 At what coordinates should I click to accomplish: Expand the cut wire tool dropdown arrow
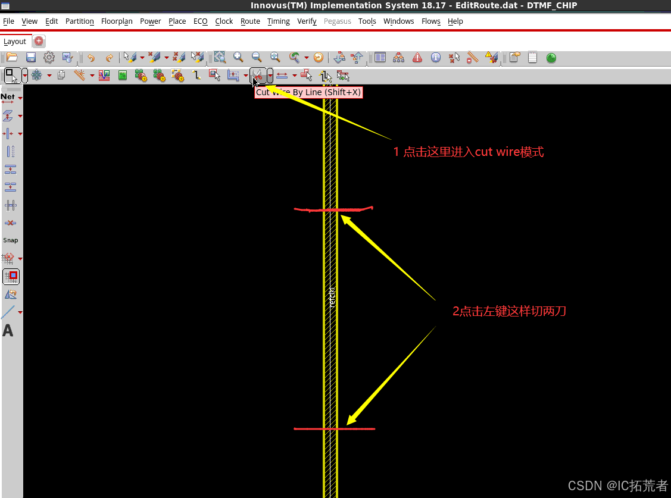[270, 76]
